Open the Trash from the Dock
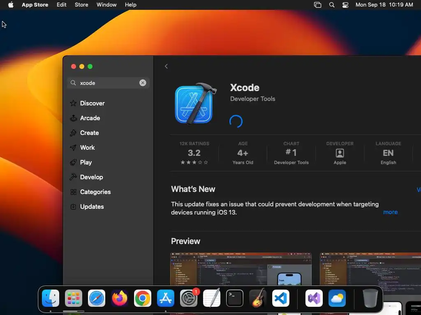Screen dimensions: 421x315 tap(370, 298)
